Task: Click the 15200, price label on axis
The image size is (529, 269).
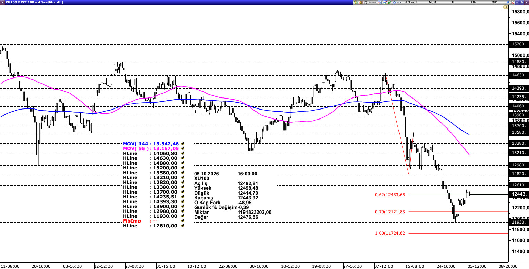Action: click(519, 44)
